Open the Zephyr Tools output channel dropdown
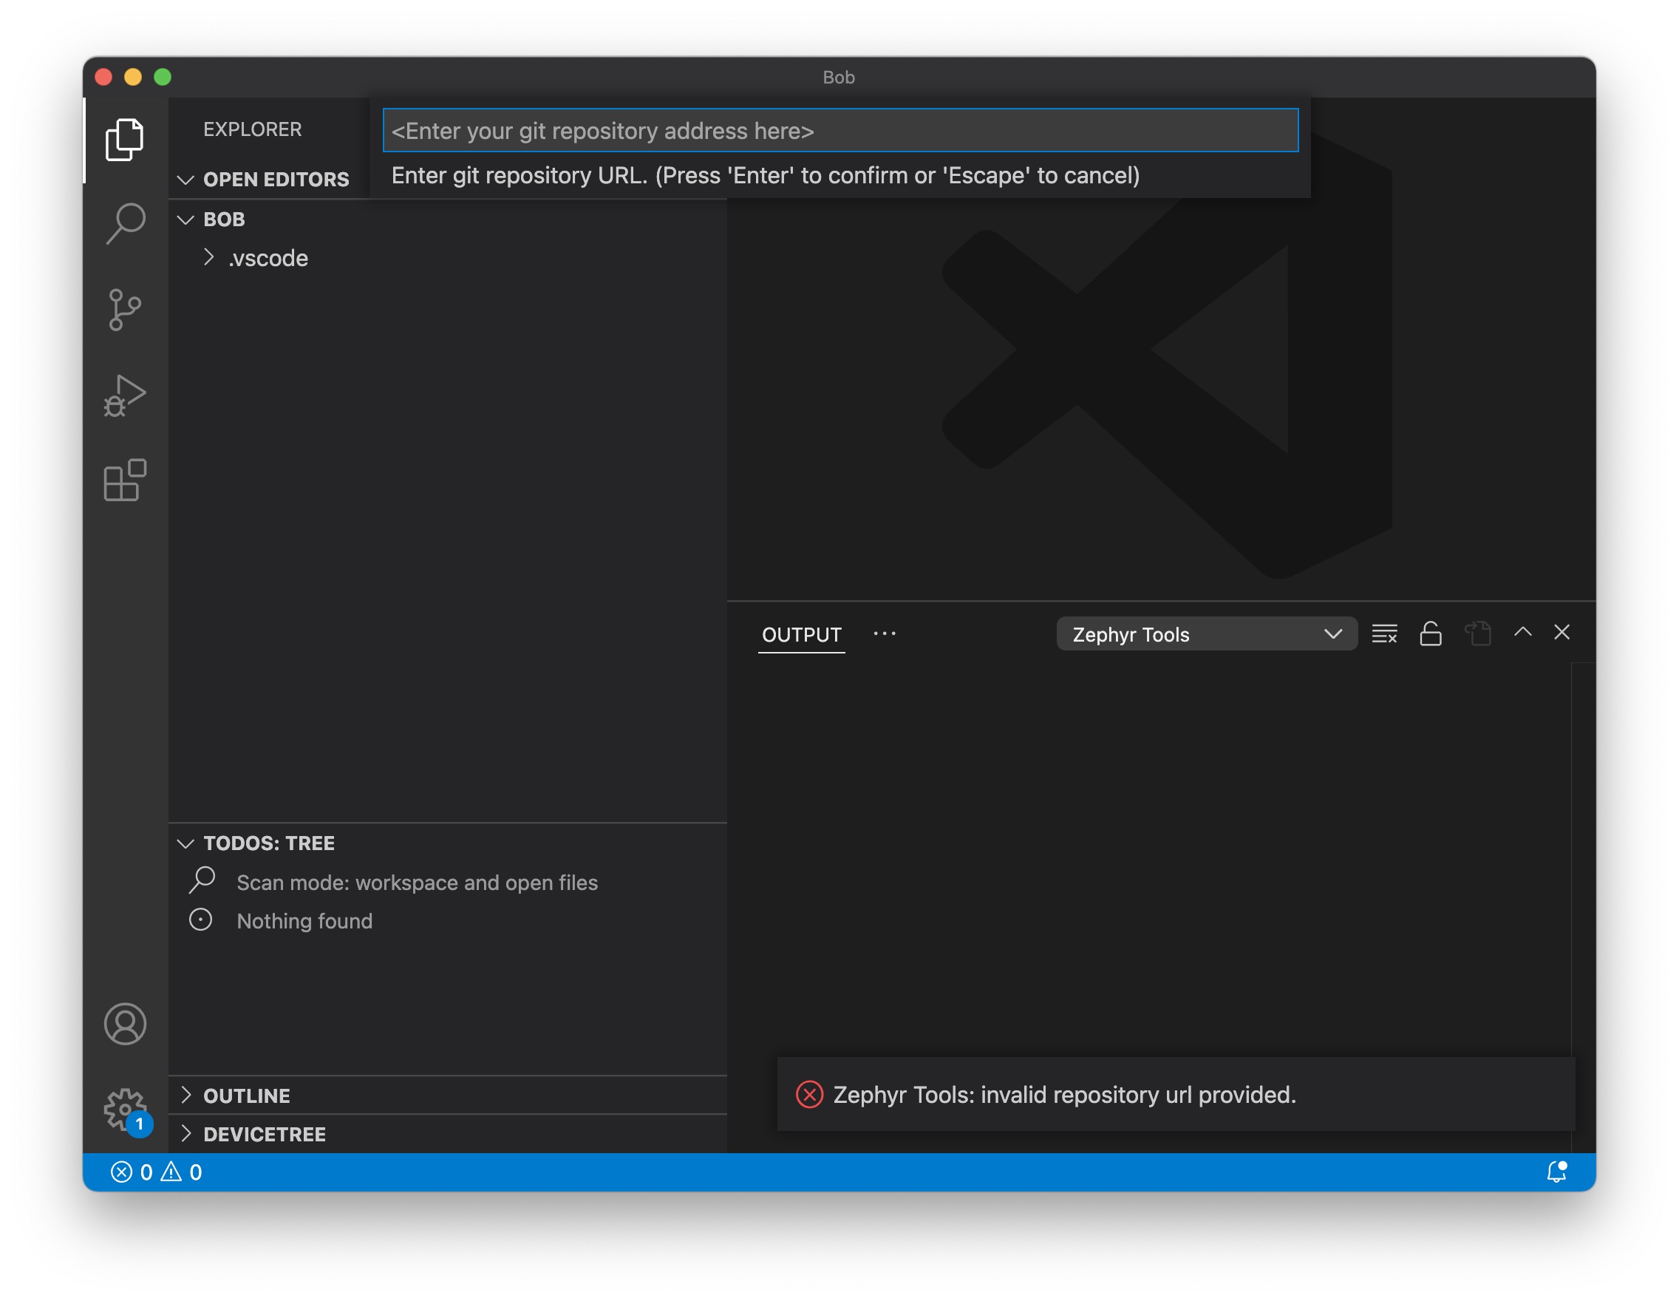This screenshot has height=1301, width=1679. tap(1205, 634)
